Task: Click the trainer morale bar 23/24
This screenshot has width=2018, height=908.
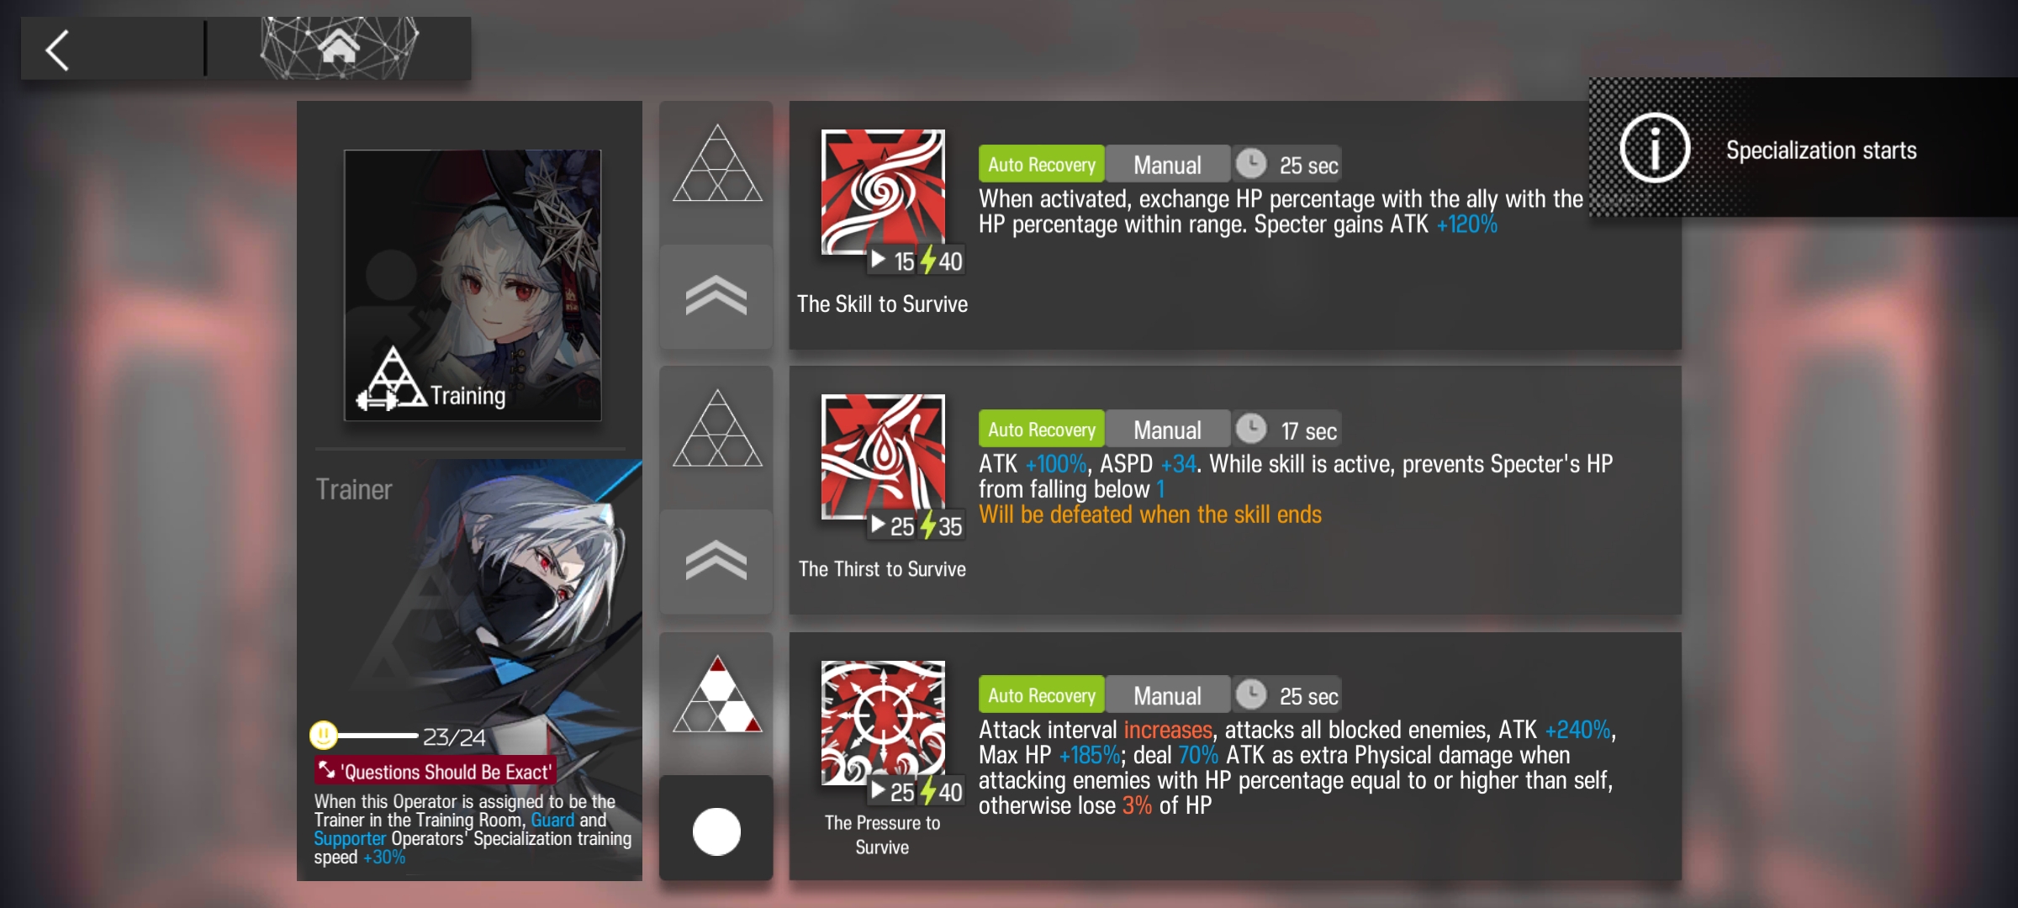Action: tap(398, 736)
